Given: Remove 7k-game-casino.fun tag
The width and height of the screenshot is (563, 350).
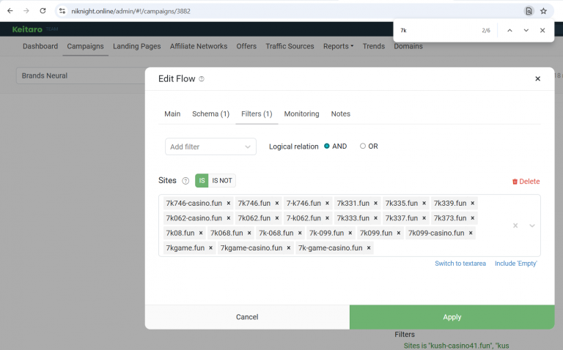Looking at the screenshot, I should coord(369,247).
